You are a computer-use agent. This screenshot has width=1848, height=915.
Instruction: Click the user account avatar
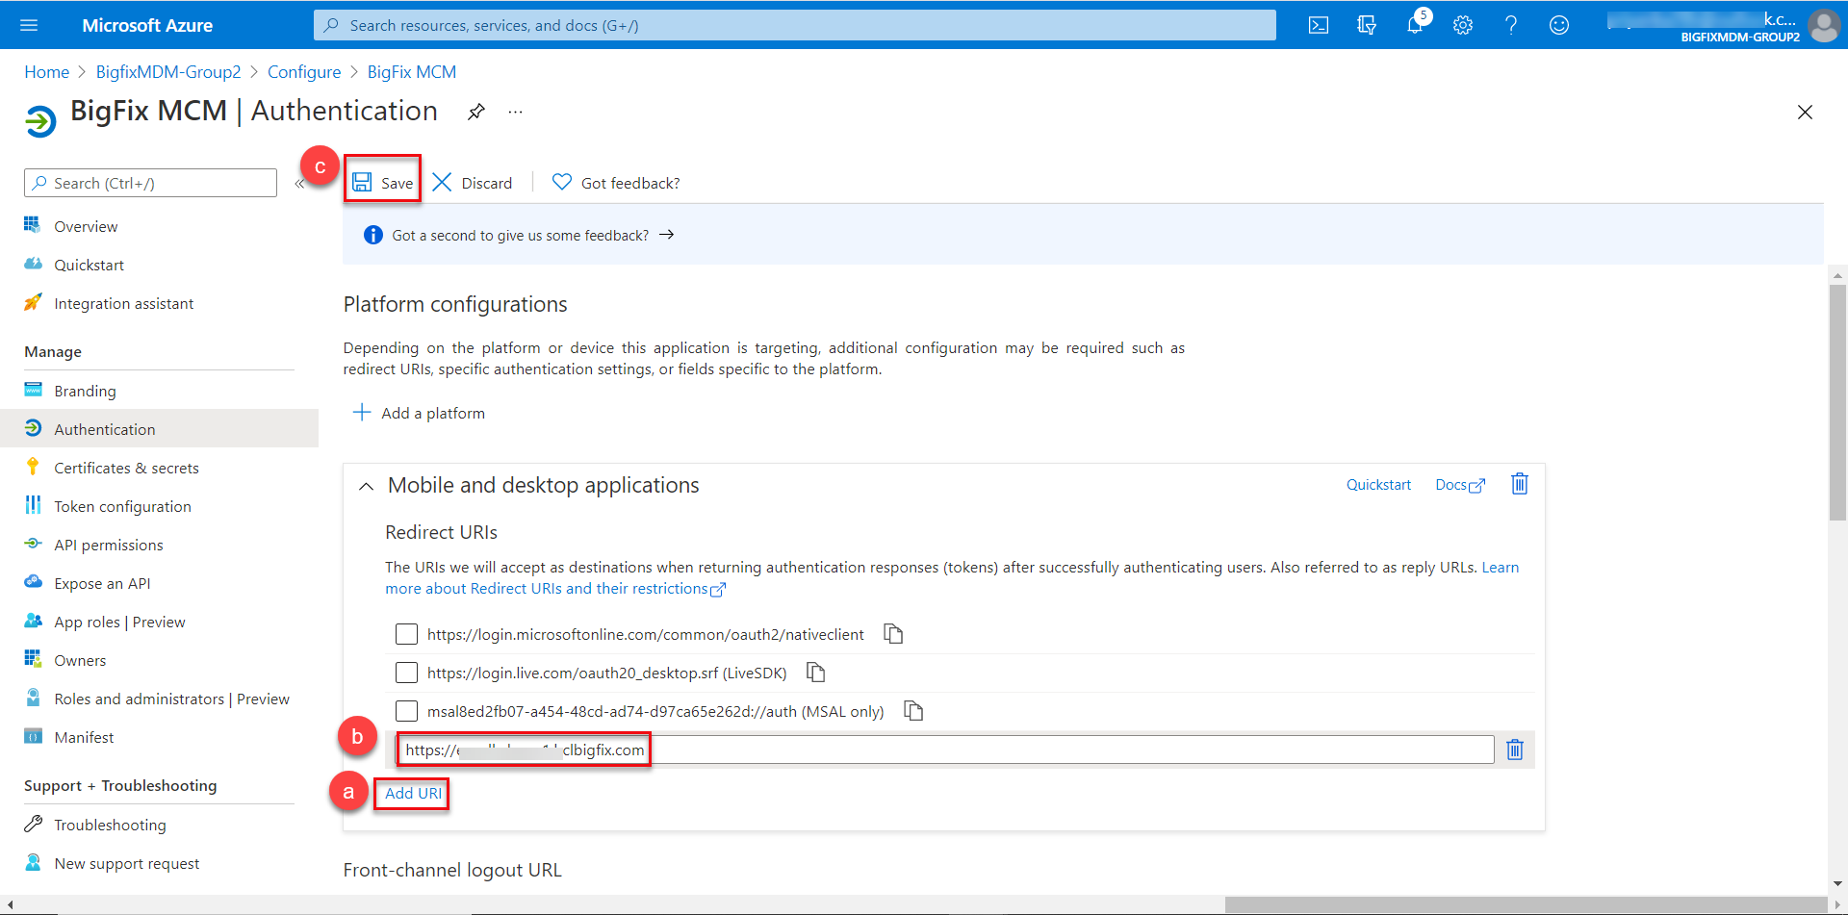(1824, 25)
